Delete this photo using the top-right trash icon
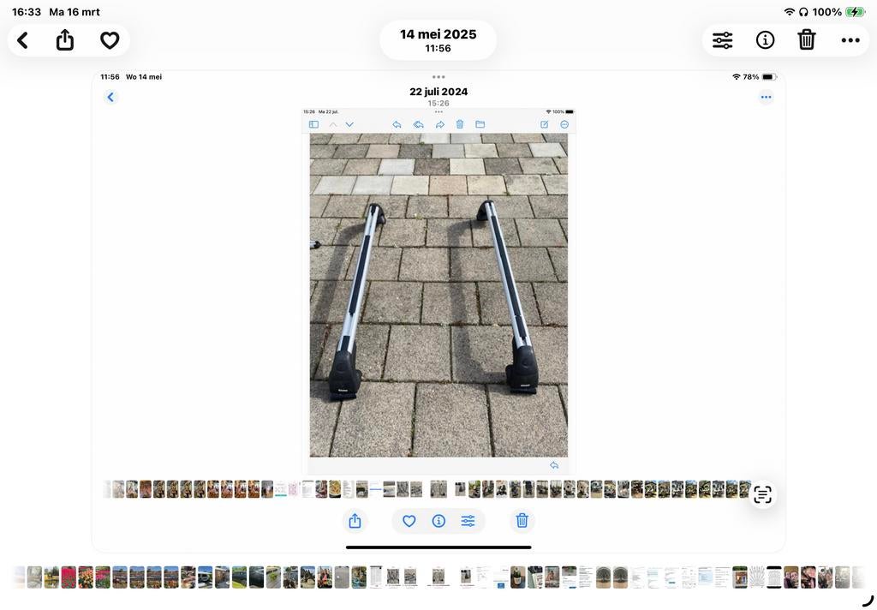The height and width of the screenshot is (610, 877). 807,40
